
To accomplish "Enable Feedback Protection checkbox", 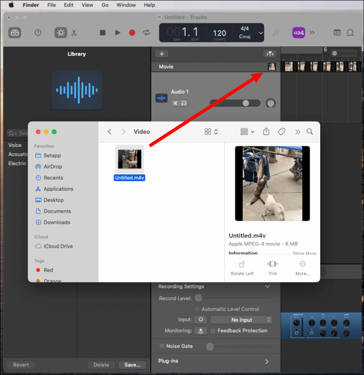I will tap(213, 331).
